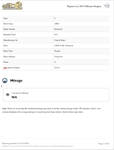Click the Online Records Check logo
The image size is (114, 150).
12,6
